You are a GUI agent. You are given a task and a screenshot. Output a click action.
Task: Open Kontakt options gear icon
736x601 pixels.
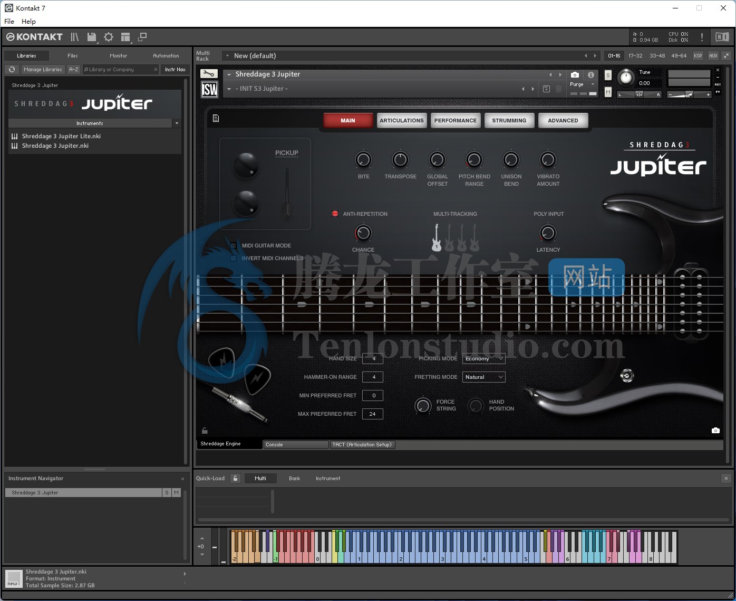point(109,37)
